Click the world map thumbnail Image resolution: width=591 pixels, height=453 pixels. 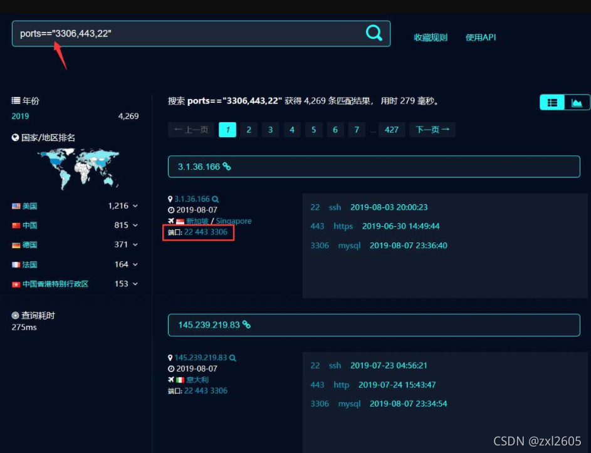(x=78, y=168)
